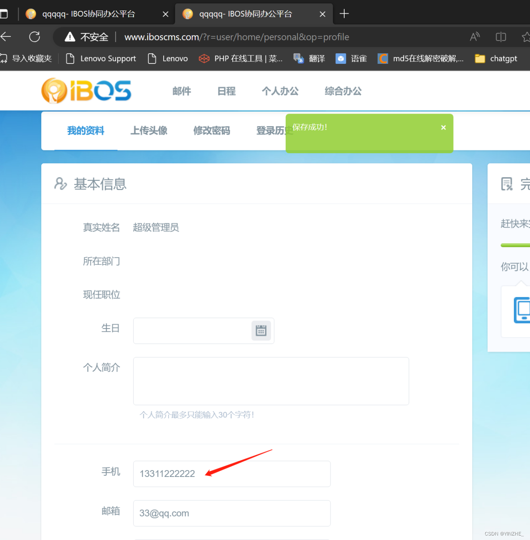Open Lenovo Support bookmark
530x540 pixels.
click(x=101, y=59)
